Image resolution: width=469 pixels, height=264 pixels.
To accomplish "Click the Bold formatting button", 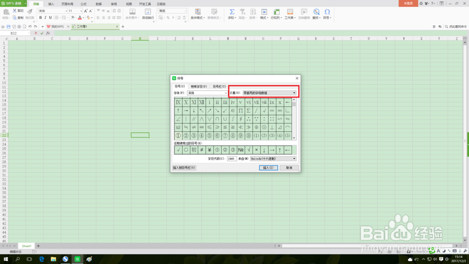I will point(40,18).
